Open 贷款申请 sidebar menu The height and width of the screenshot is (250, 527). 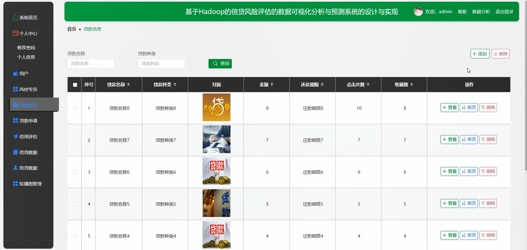click(x=28, y=121)
